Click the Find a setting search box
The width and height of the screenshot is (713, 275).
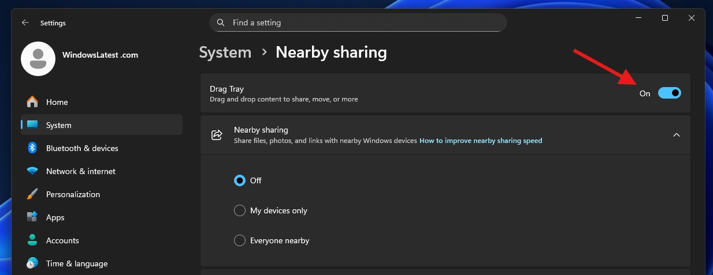tap(358, 23)
